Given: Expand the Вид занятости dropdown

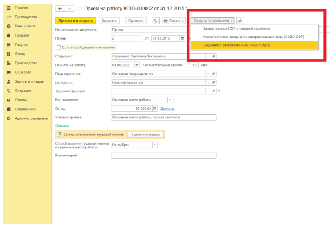Looking at the screenshot, I should (x=170, y=100).
